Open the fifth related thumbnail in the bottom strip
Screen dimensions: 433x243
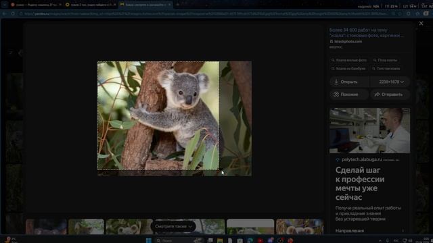coord(250,227)
